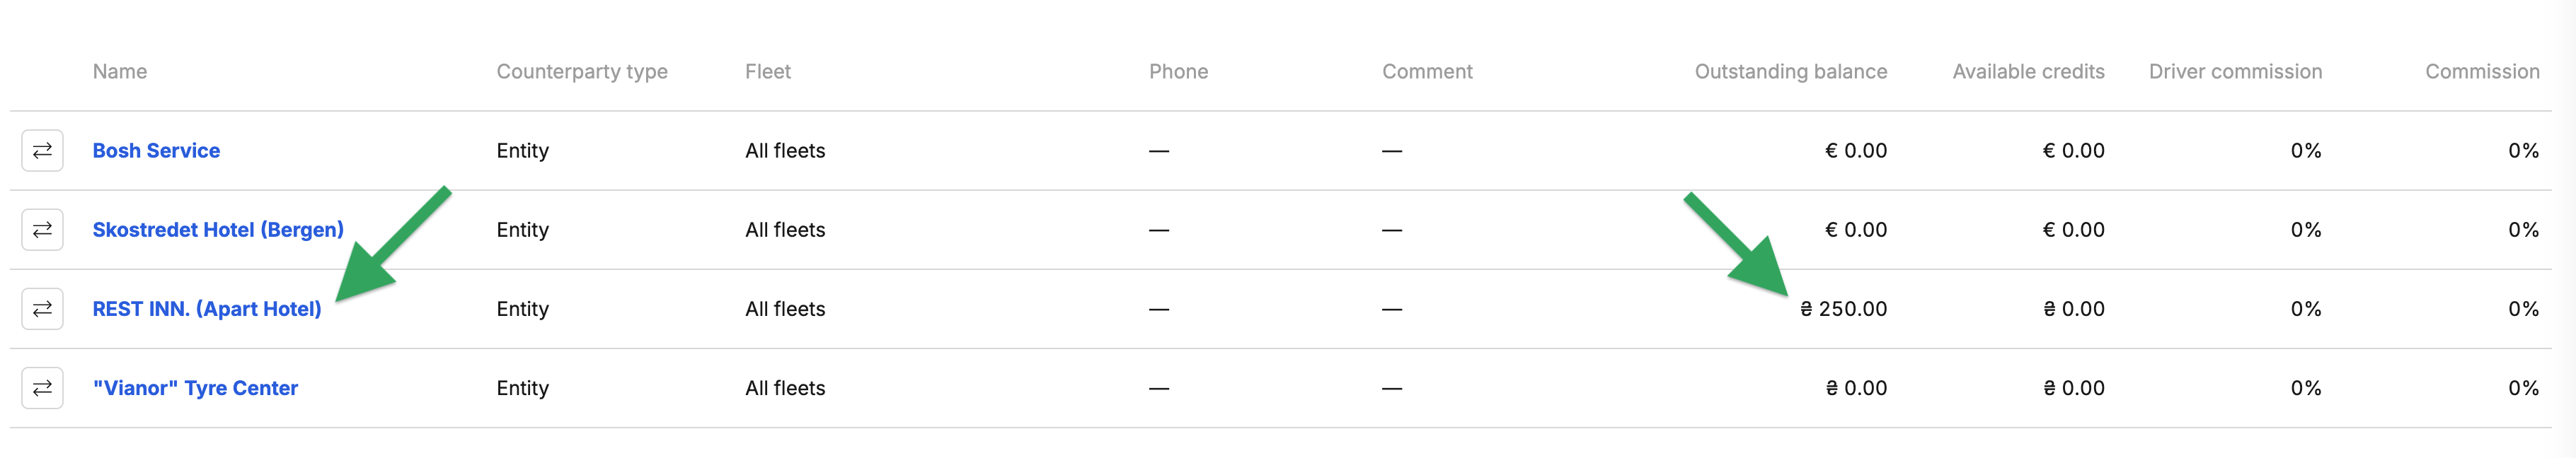The height and width of the screenshot is (458, 2576).
Task: Open "Vianor" Tyre Center link
Action: (195, 388)
